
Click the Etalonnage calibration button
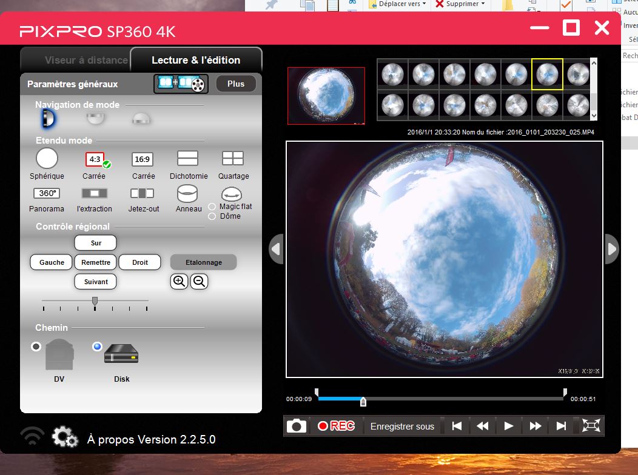pyautogui.click(x=203, y=262)
